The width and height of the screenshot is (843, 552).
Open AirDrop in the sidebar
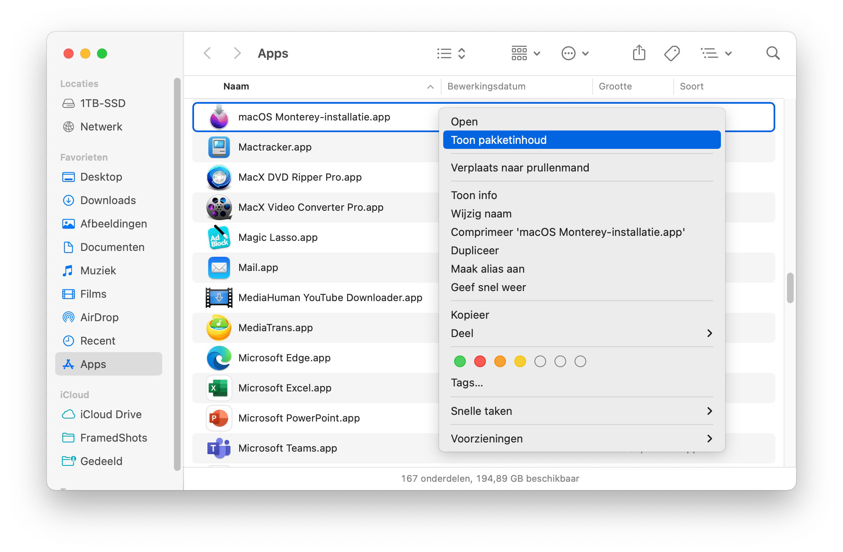[109, 317]
